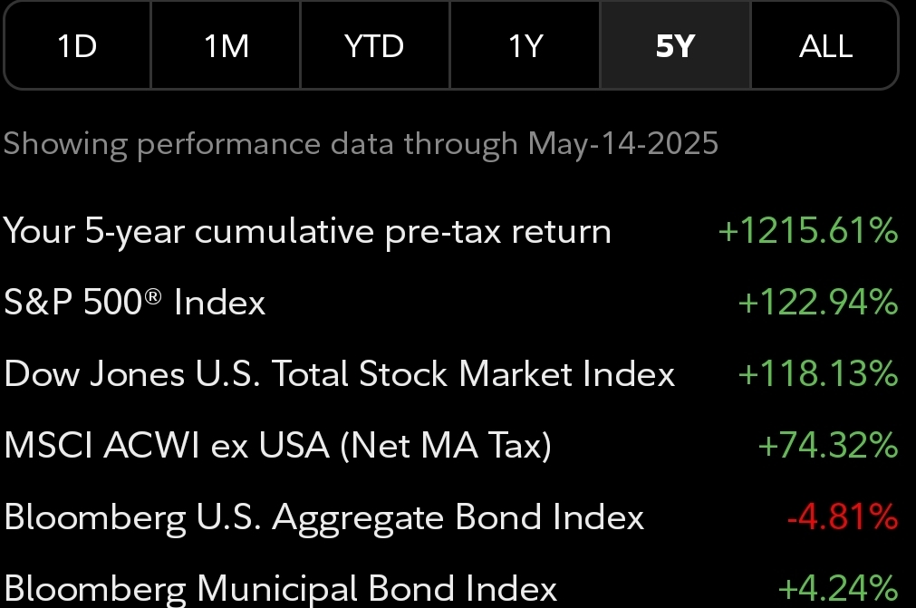Switch to the 1M performance tab

coord(226,46)
